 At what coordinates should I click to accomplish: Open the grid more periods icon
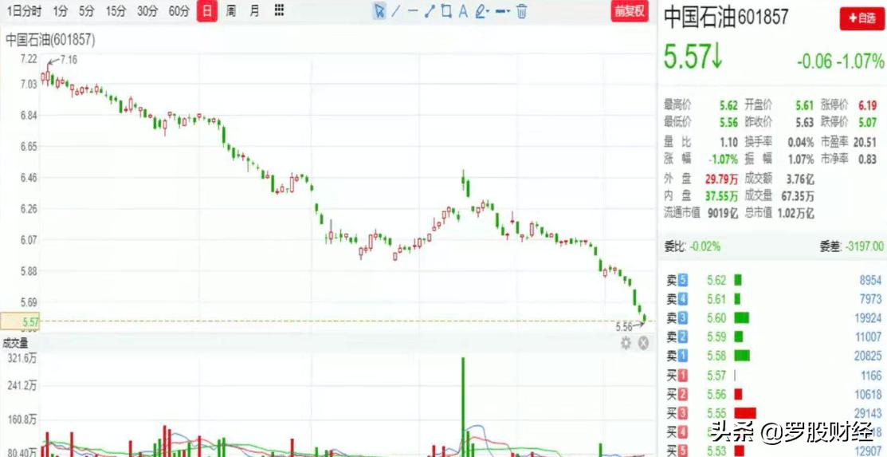point(278,10)
